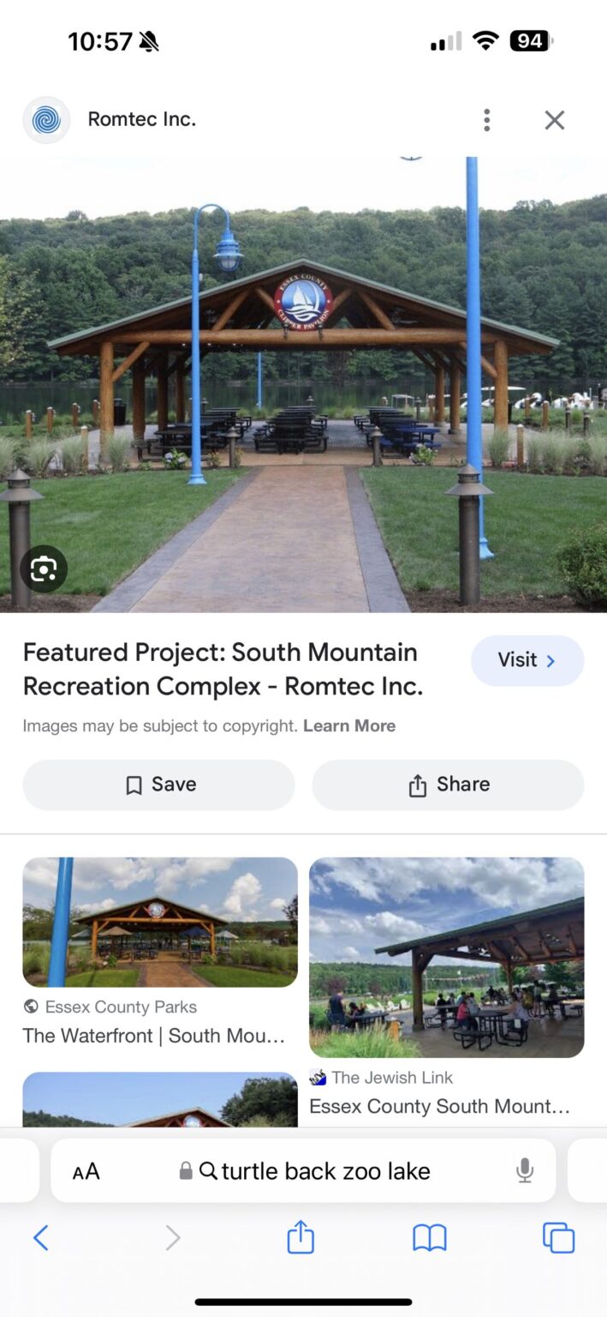Go back using Safari's back arrow
Screen dimensions: 607x1317
click(40, 1237)
